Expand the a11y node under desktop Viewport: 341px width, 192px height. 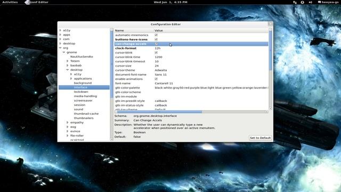(x=71, y=74)
